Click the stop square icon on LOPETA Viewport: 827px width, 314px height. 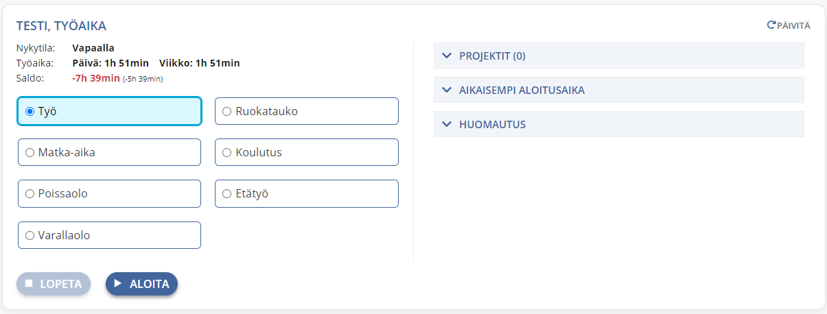(29, 283)
